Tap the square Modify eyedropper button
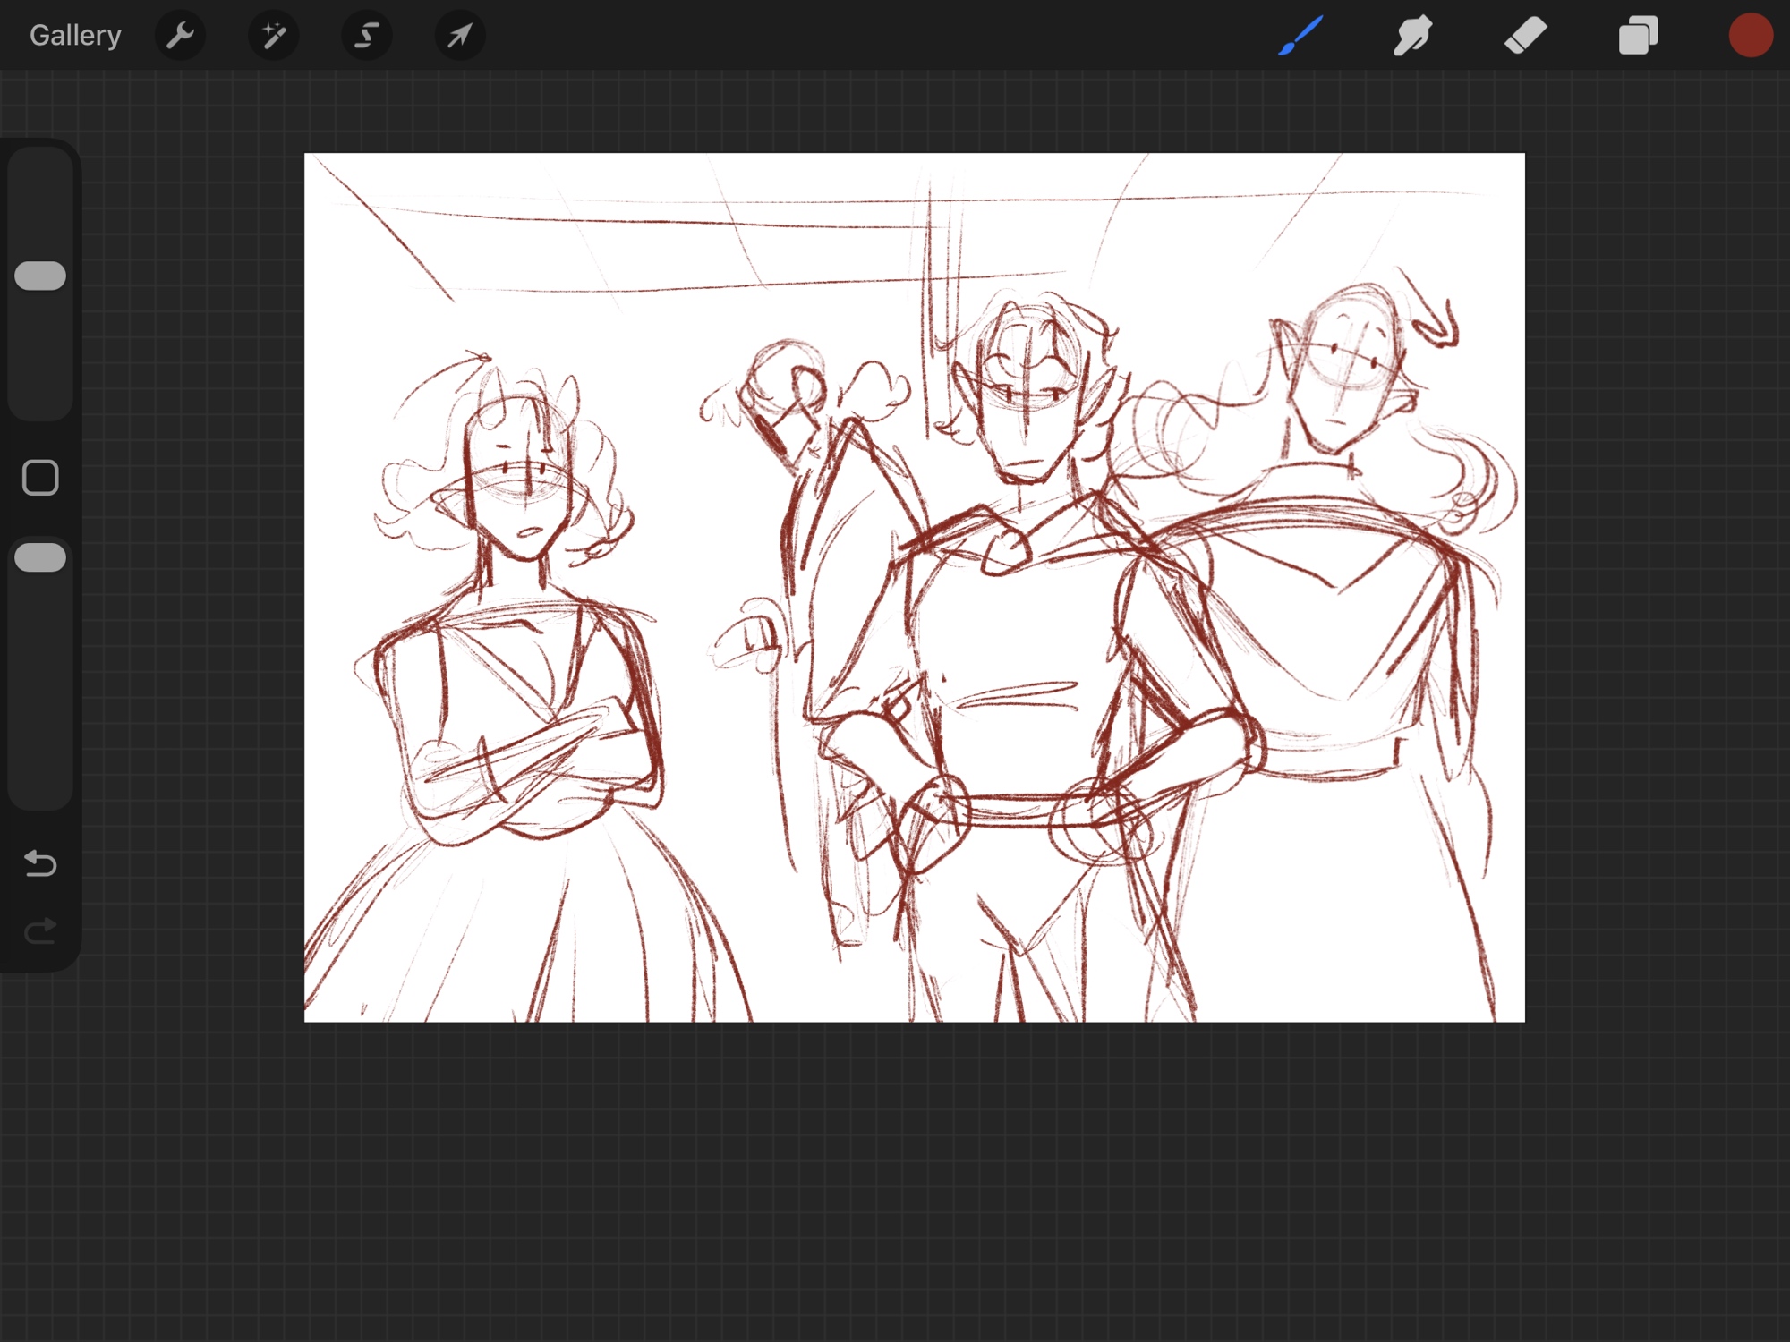This screenshot has height=1342, width=1790. pos(40,478)
